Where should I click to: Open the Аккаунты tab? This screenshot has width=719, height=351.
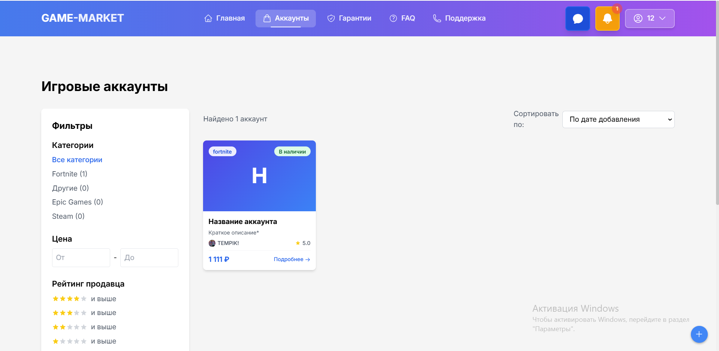tap(286, 18)
